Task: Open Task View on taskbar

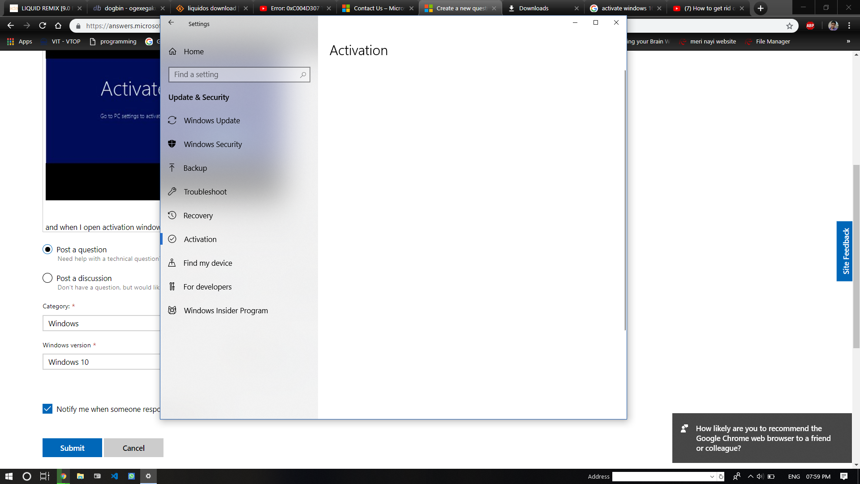Action: coord(45,476)
